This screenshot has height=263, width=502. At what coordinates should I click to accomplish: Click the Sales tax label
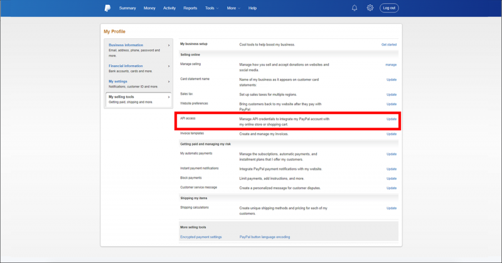click(x=186, y=94)
